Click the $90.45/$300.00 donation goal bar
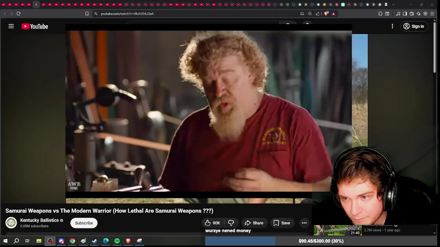This screenshot has width=440, height=247. click(x=321, y=241)
